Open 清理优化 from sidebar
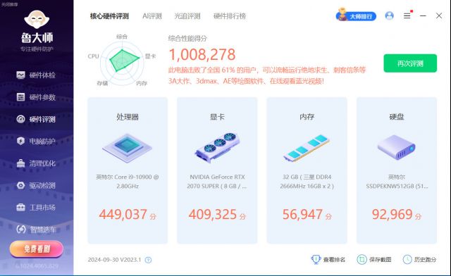Image resolution: width=451 pixels, height=276 pixels. [x=36, y=163]
